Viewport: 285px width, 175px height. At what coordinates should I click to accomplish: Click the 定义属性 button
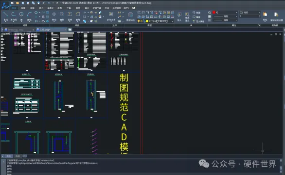[x=198, y=21]
